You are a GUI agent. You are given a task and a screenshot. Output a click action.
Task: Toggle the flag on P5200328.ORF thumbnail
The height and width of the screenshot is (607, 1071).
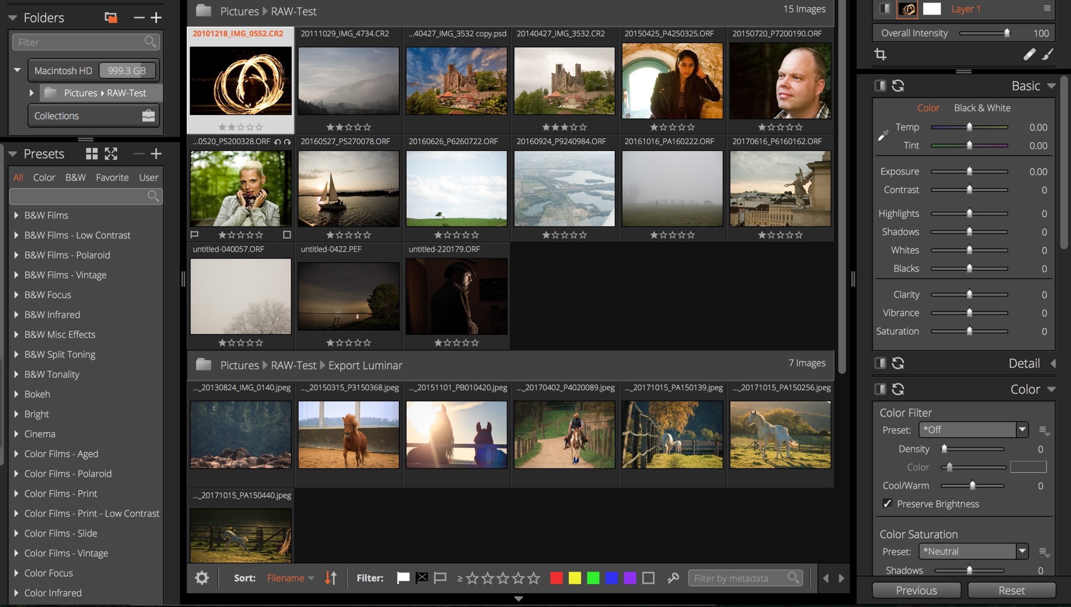(x=194, y=235)
